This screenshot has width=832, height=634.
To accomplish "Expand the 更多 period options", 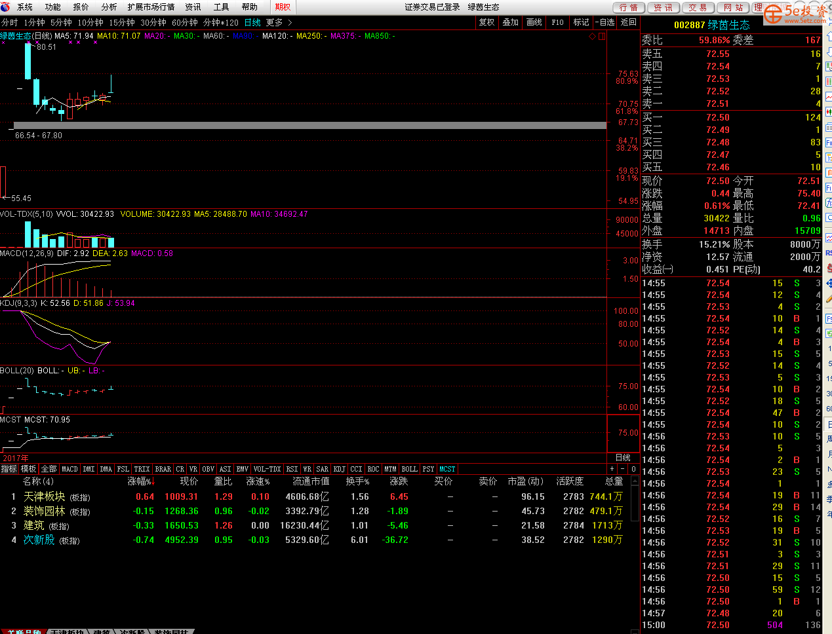I will (279, 22).
